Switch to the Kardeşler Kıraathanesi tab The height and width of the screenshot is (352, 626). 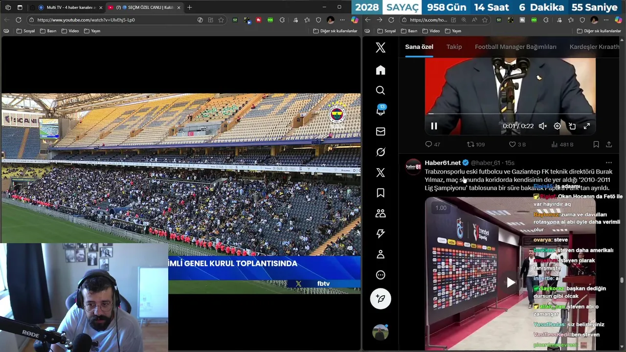[x=595, y=47]
